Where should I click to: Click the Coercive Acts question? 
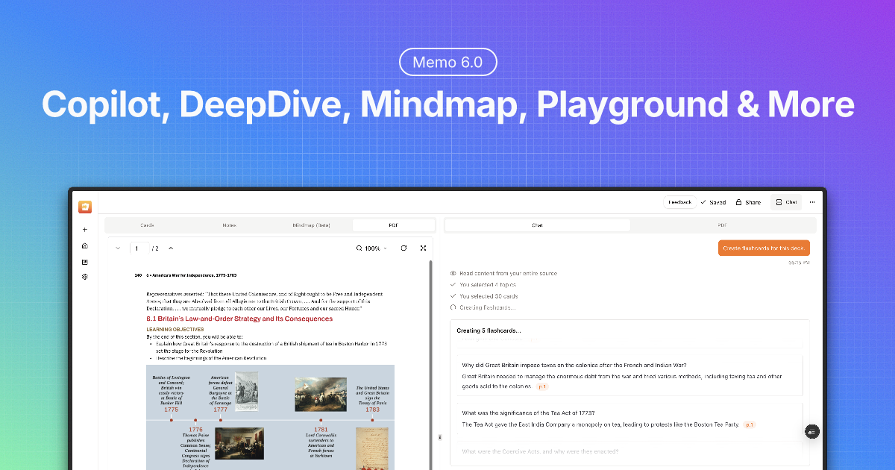pyautogui.click(x=540, y=451)
